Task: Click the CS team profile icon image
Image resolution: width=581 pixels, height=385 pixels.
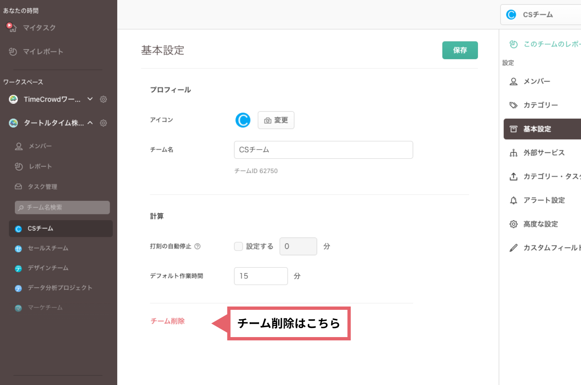Action: coord(243,120)
